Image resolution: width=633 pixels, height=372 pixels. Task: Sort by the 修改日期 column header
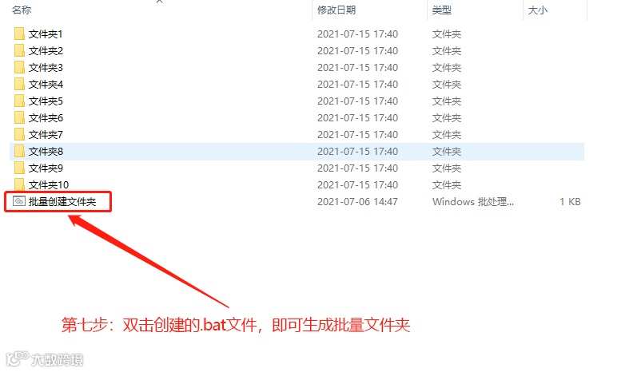coord(336,10)
